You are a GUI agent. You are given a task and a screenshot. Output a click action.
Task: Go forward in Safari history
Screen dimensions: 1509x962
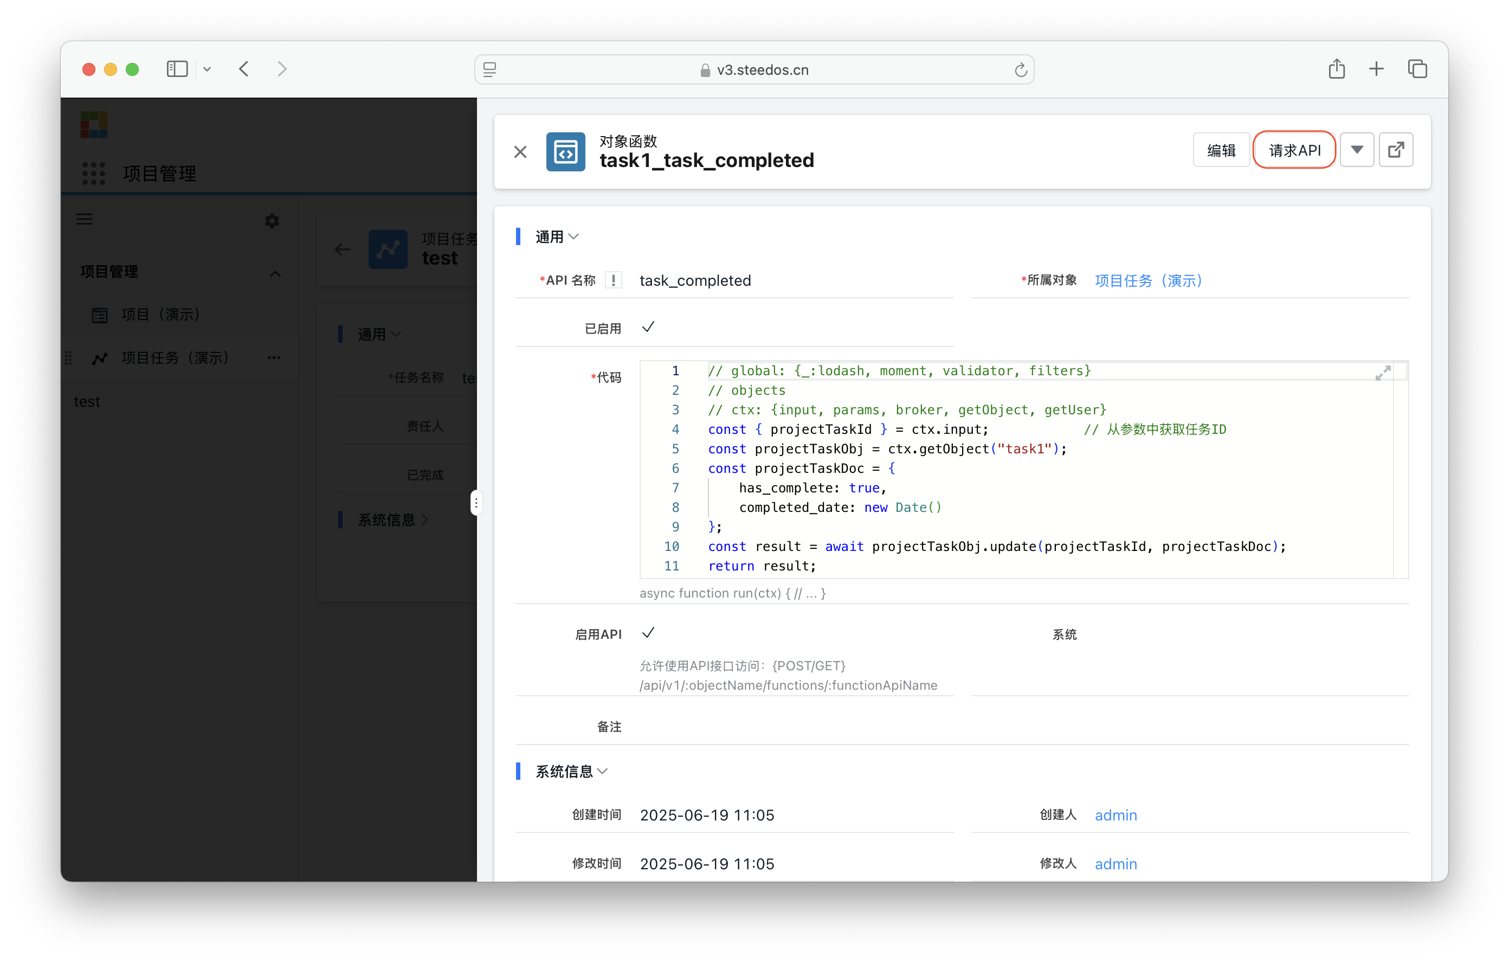282,69
